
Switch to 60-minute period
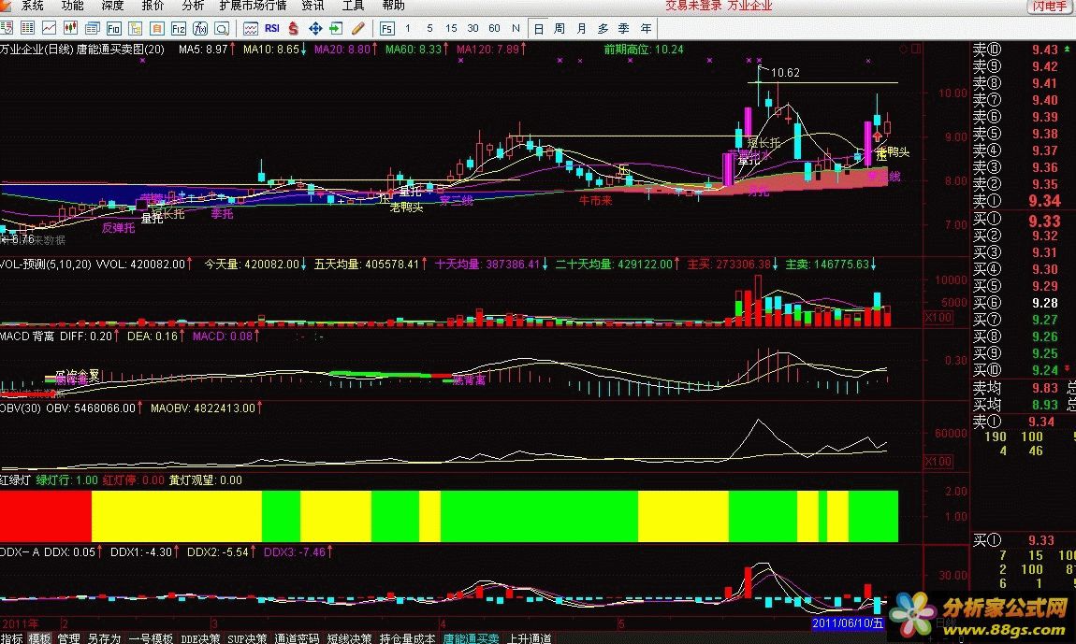494,28
